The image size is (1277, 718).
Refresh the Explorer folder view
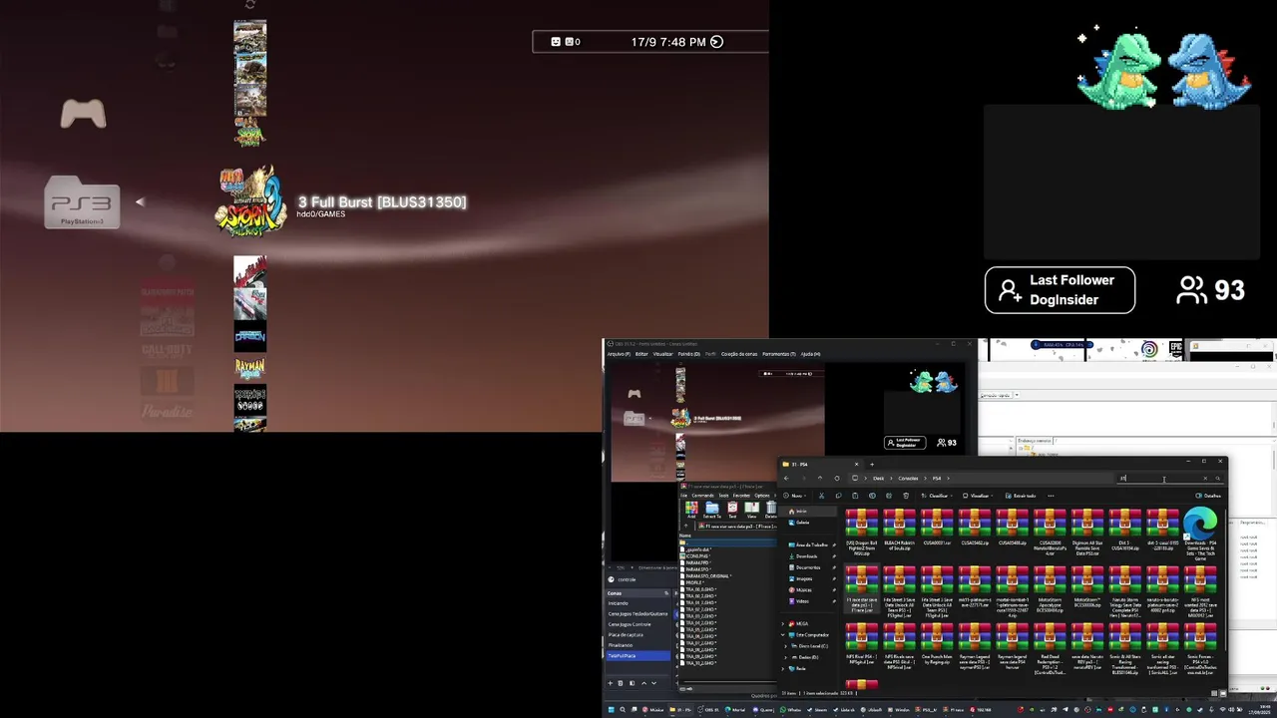tap(837, 479)
